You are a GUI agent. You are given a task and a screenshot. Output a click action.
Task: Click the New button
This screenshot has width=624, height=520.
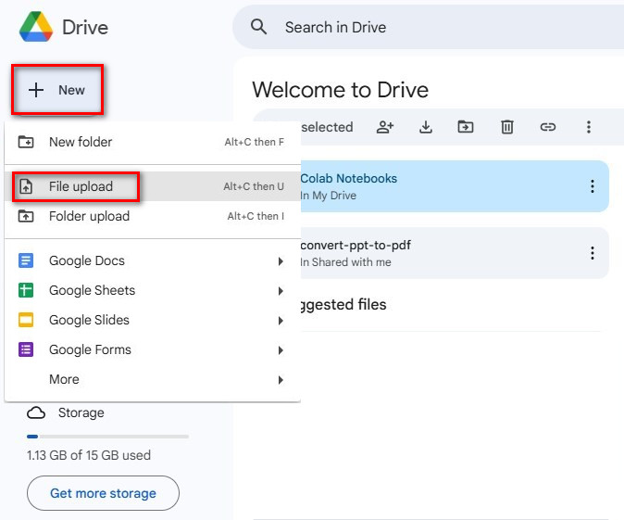[x=57, y=90]
